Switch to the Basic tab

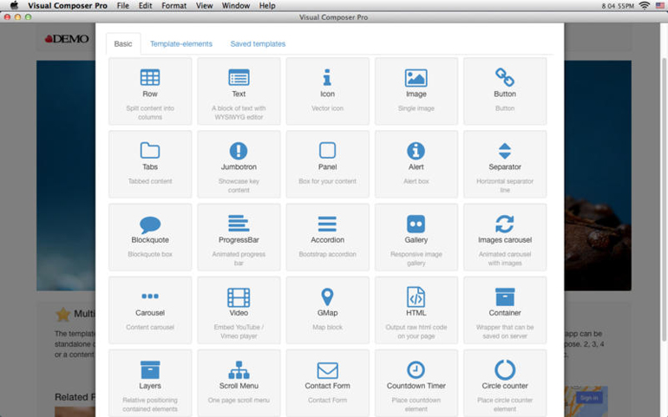pos(123,44)
